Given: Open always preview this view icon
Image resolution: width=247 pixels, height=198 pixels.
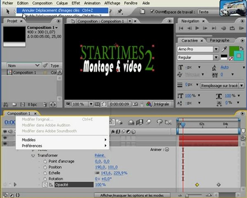Looking at the screenshot, I should 68,104.
